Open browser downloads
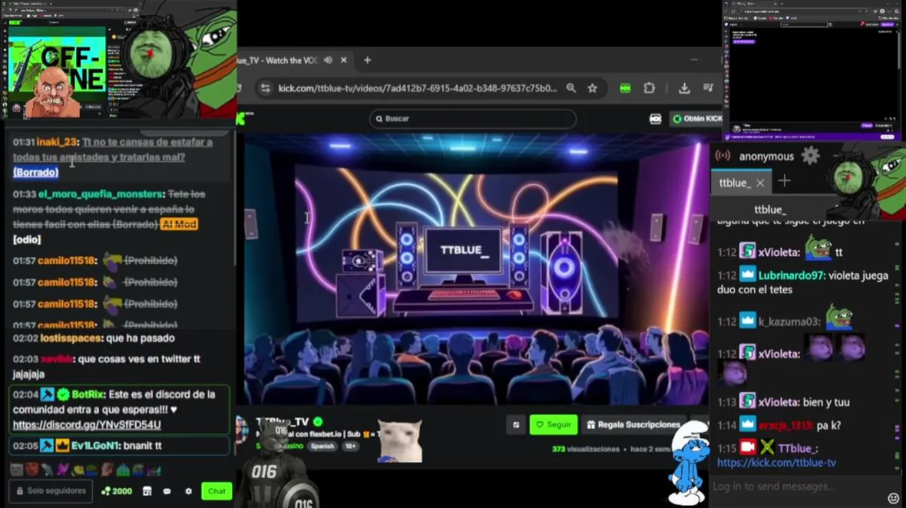906x508 pixels. [684, 88]
